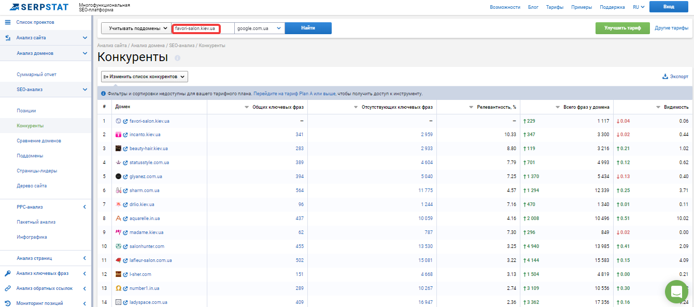The width and height of the screenshot is (694, 307).
Task: Open Суммарный отчет in sidebar
Action: [36, 75]
